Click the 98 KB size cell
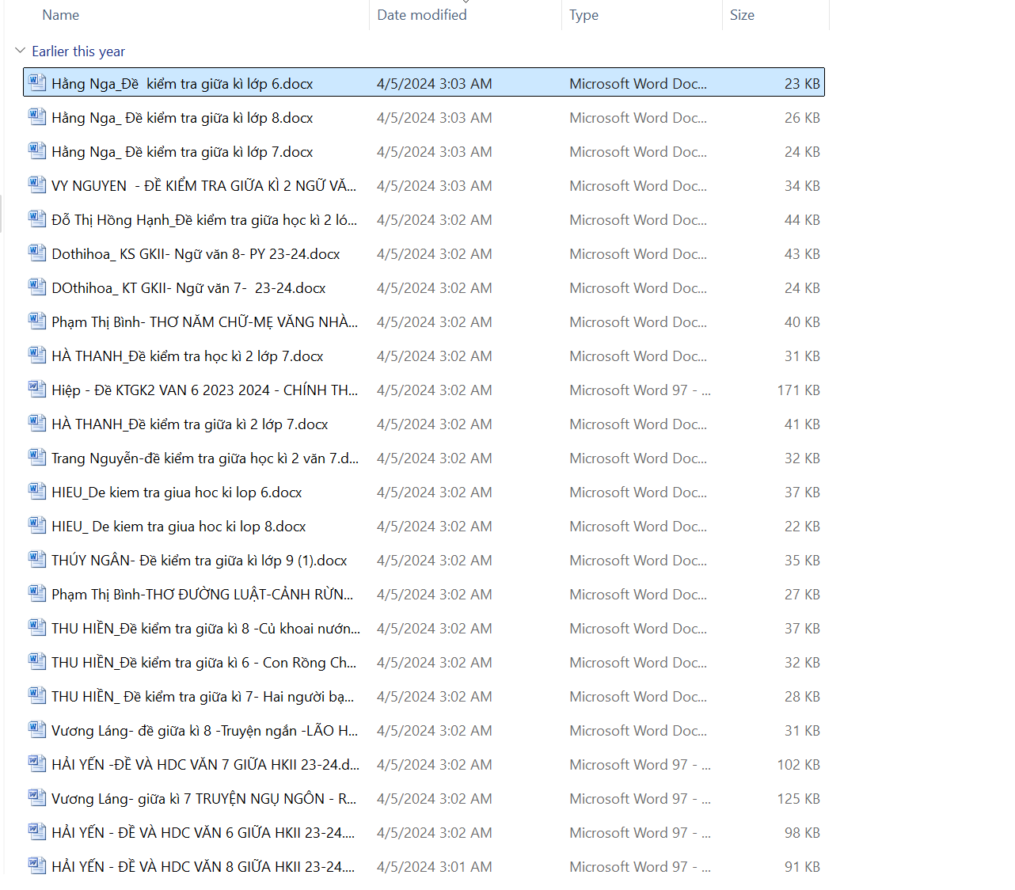This screenshot has height=890, width=1015. tap(802, 833)
